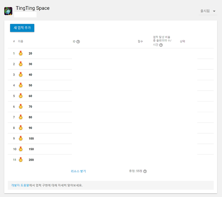Click medal icon for achievement 100

[x=21, y=138]
